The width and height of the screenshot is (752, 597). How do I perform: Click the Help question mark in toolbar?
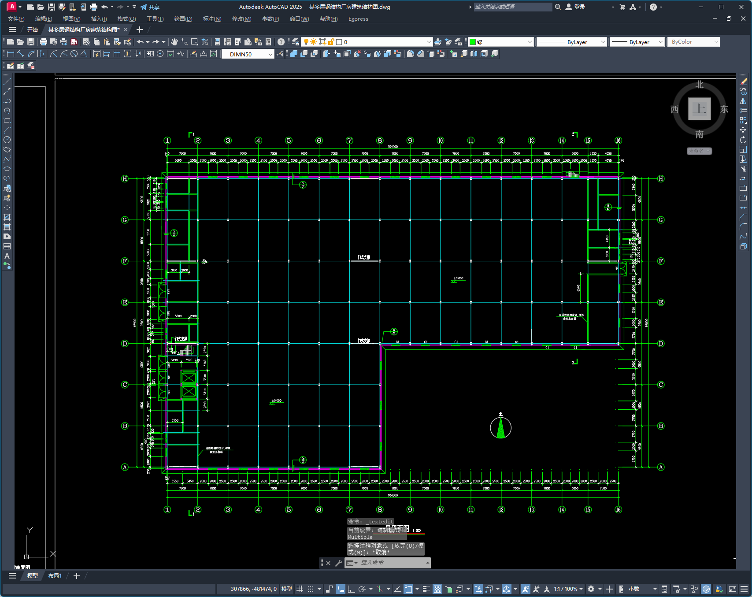click(281, 42)
